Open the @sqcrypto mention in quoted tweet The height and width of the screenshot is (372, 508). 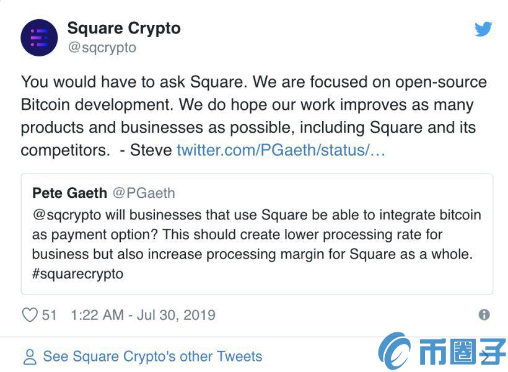67,215
